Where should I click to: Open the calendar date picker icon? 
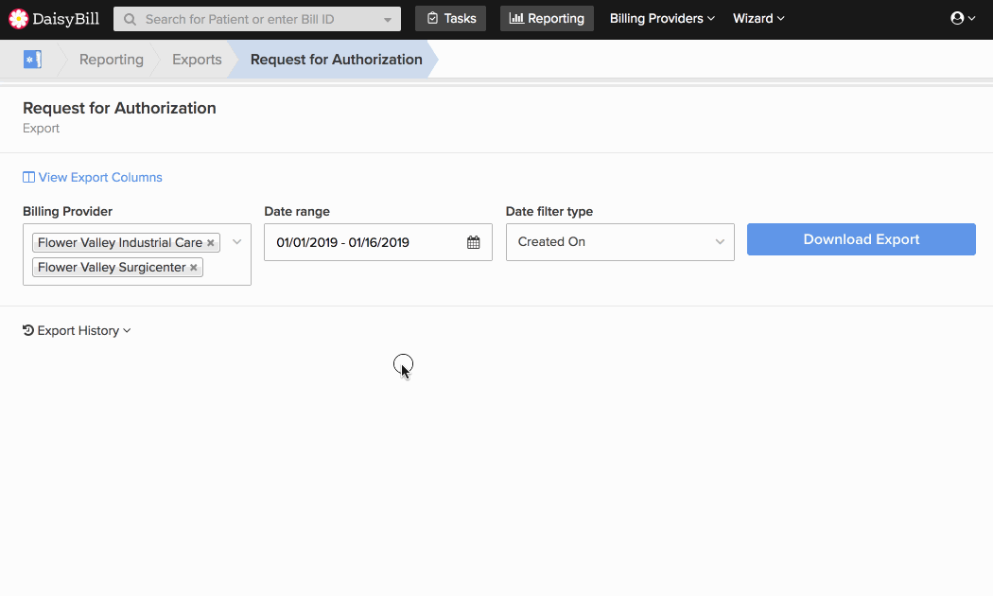(474, 242)
